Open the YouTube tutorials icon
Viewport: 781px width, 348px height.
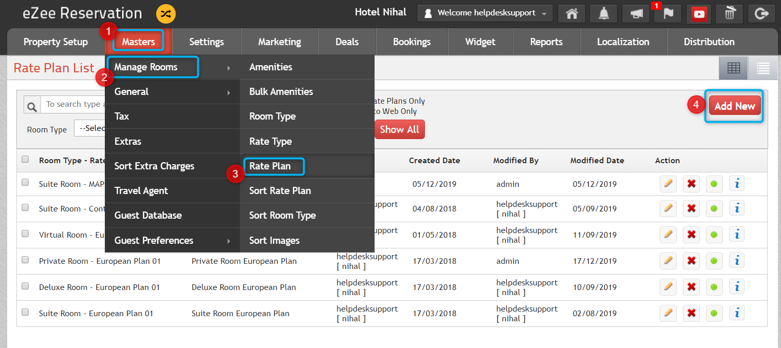698,13
